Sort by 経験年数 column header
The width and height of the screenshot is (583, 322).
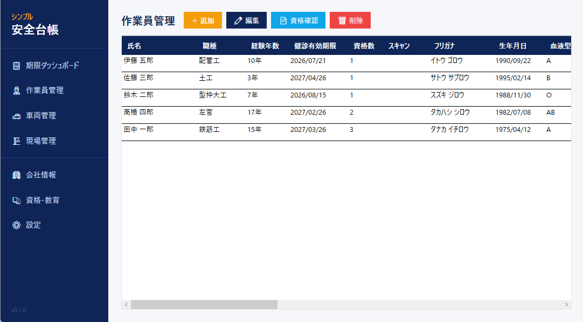pyautogui.click(x=265, y=46)
